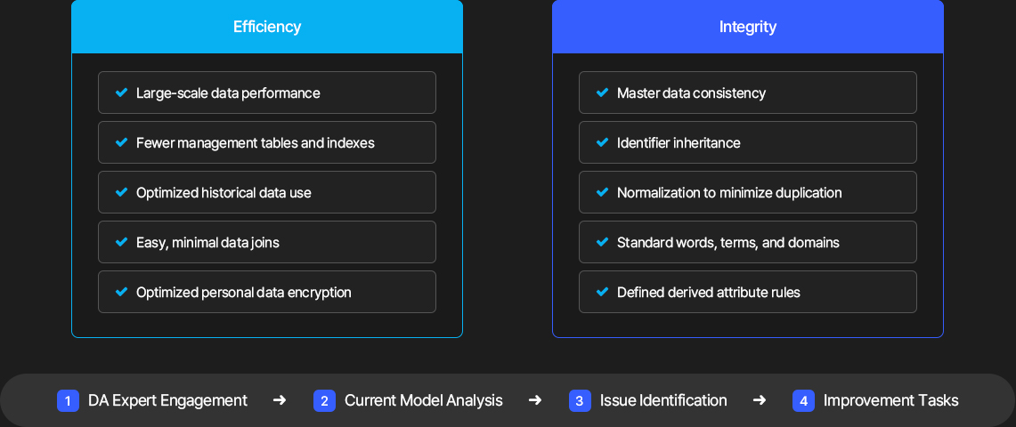
Task: Click the step 2 number badge
Action: [324, 400]
